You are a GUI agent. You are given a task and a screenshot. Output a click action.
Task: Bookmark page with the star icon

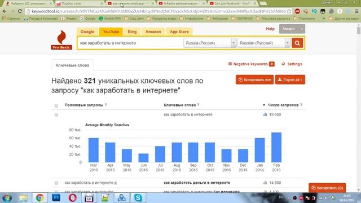coord(289,11)
